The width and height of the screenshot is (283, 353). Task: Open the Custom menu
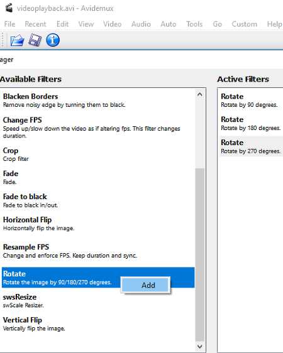click(244, 24)
